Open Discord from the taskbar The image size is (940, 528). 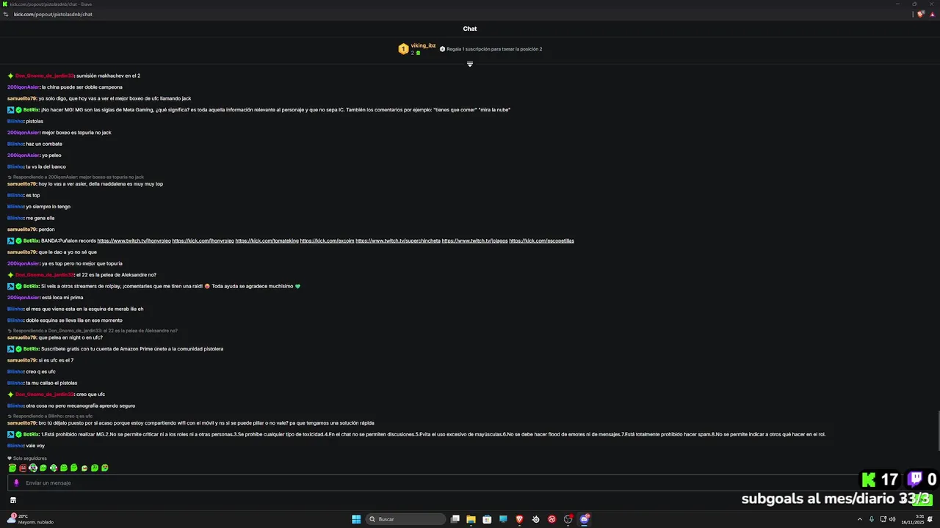[585, 519]
